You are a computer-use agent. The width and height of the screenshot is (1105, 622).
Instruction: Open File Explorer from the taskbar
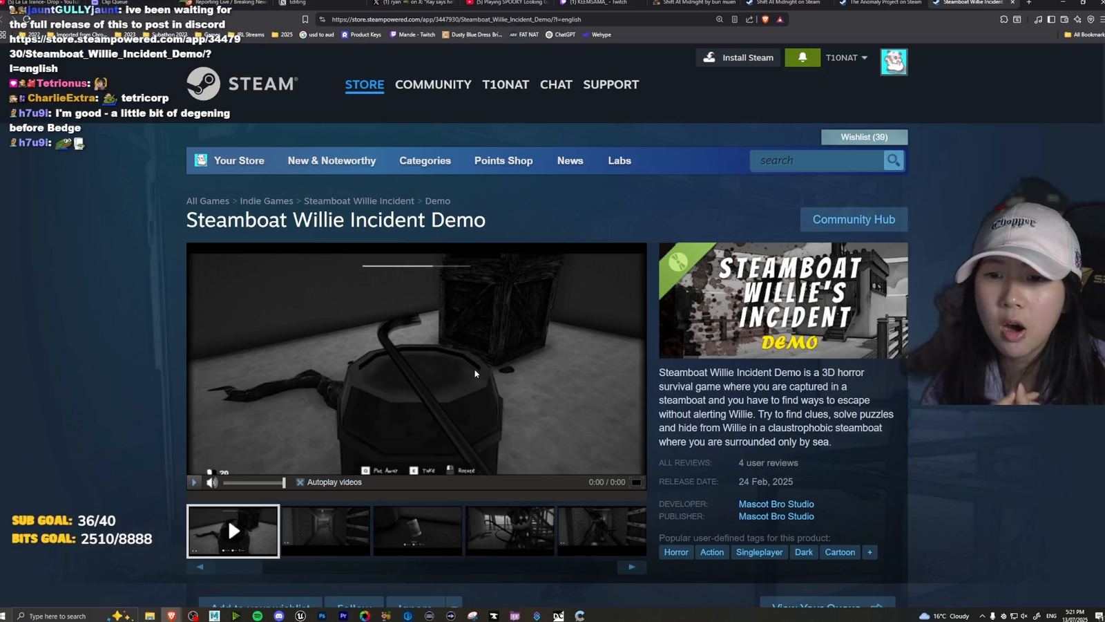coord(150,616)
